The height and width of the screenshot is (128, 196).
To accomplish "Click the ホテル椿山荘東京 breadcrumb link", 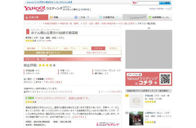I will click(x=126, y=24).
